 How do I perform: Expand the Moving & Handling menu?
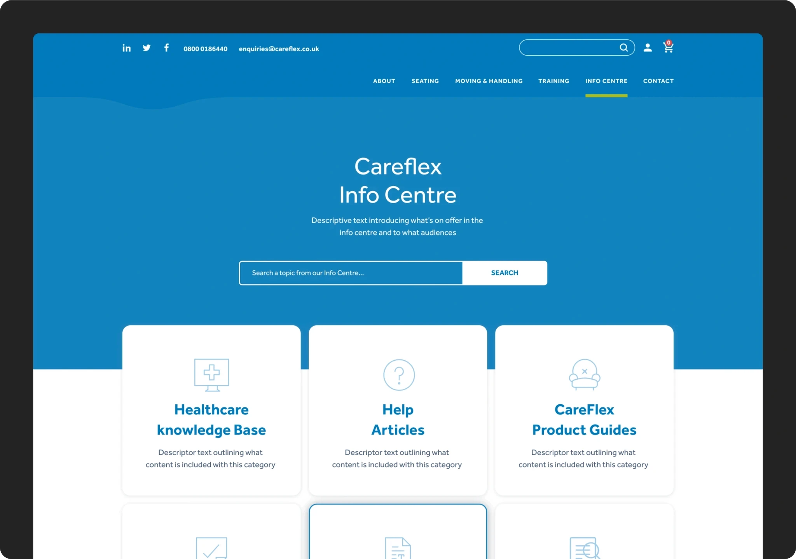pyautogui.click(x=489, y=80)
